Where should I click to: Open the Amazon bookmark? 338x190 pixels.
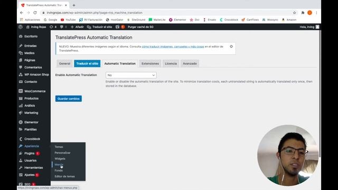[289, 20]
